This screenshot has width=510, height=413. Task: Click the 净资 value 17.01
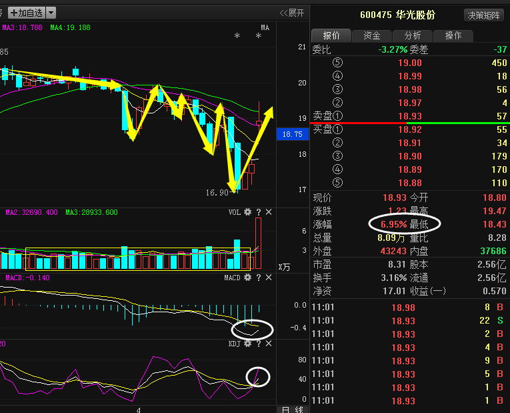coord(394,291)
